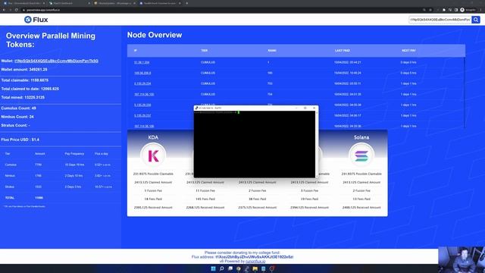Click the LAST PAID column header
The height and width of the screenshot is (273, 485).
pyautogui.click(x=342, y=51)
